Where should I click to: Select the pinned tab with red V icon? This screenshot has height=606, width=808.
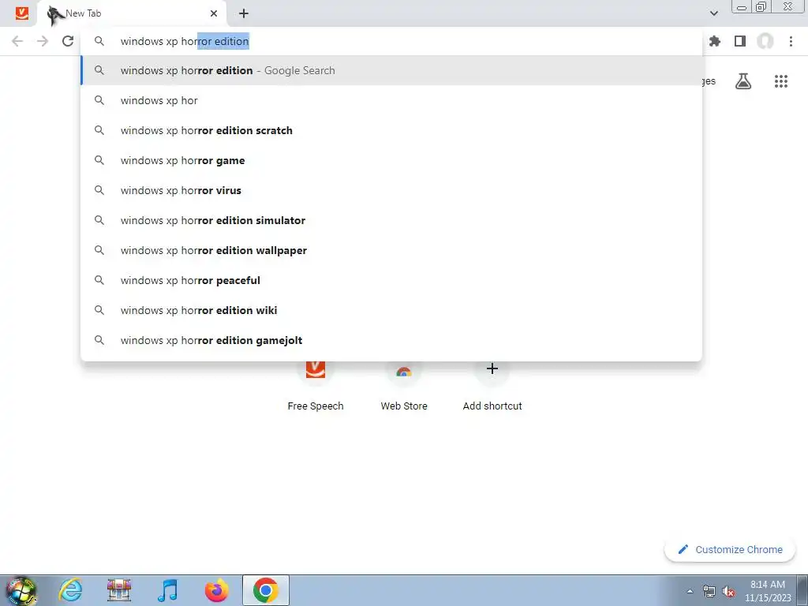tap(21, 13)
